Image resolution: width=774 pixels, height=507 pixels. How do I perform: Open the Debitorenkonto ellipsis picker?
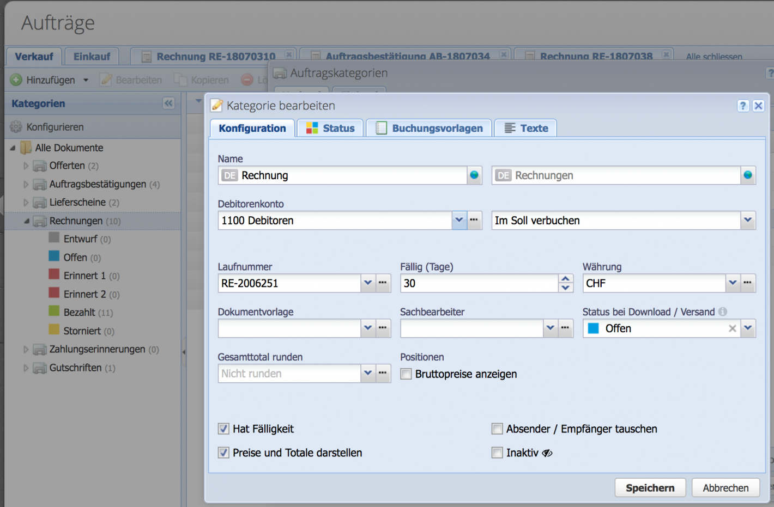pos(474,220)
